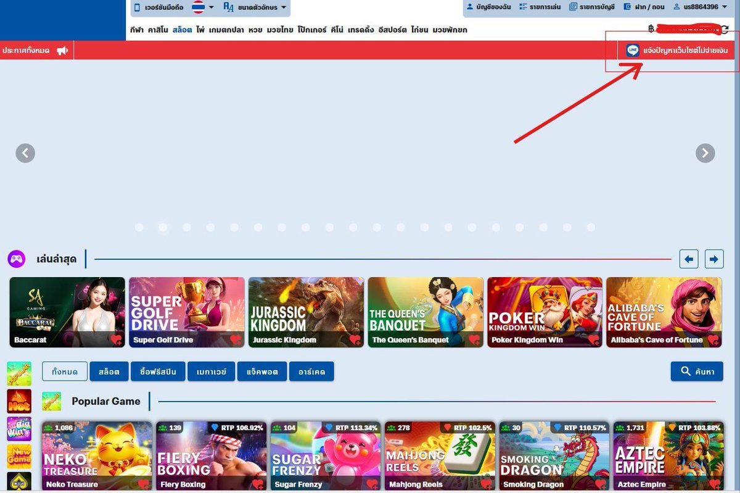Open the Casino (คาสิโน) menu
740x493 pixels.
click(x=158, y=30)
